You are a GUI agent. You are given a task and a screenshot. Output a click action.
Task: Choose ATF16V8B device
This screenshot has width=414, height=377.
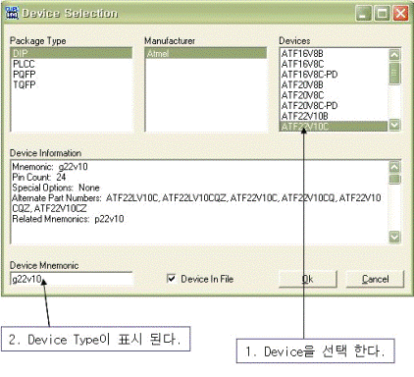point(302,53)
